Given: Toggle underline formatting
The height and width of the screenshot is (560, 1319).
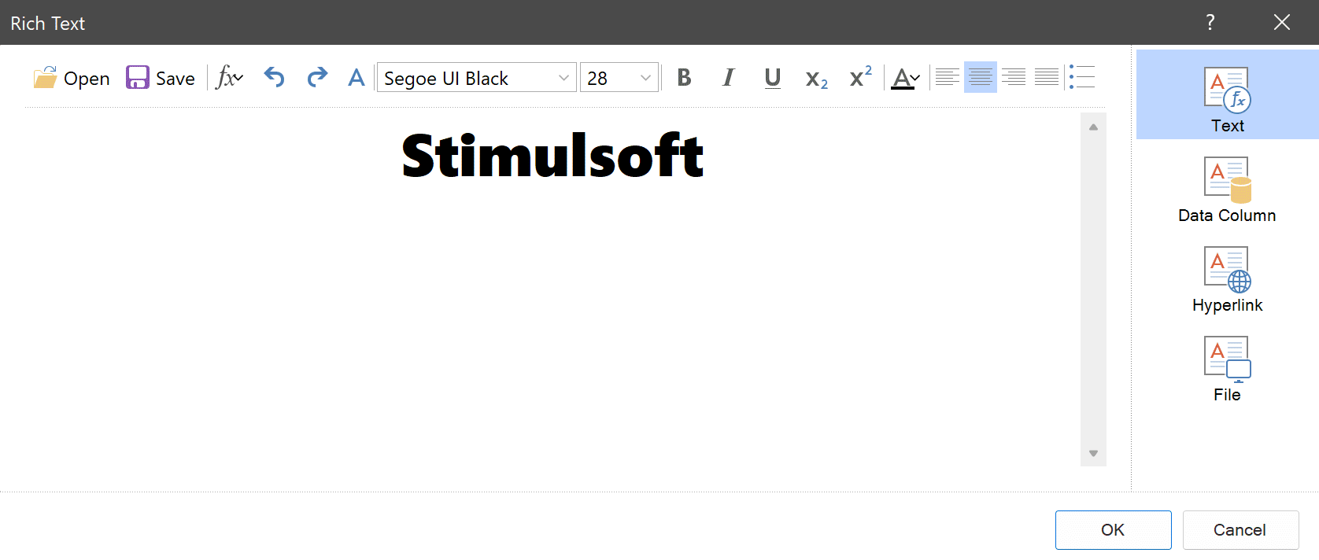Looking at the screenshot, I should pos(773,78).
